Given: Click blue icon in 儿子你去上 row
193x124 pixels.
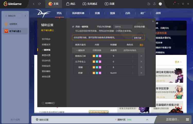Looking at the screenshot, I should (x=97, y=62).
